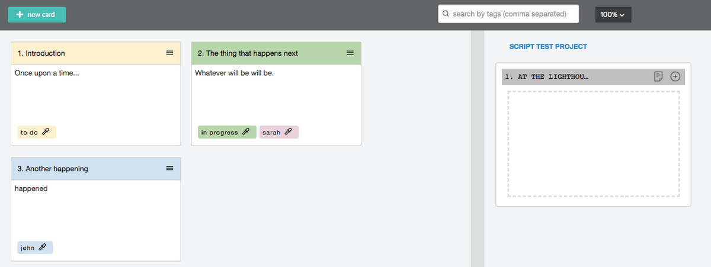Open the hamburger menu on Introduction card
The image size is (711, 267).
(x=169, y=53)
